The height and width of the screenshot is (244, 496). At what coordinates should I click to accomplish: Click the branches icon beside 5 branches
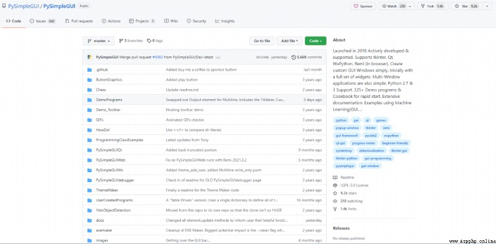point(121,41)
